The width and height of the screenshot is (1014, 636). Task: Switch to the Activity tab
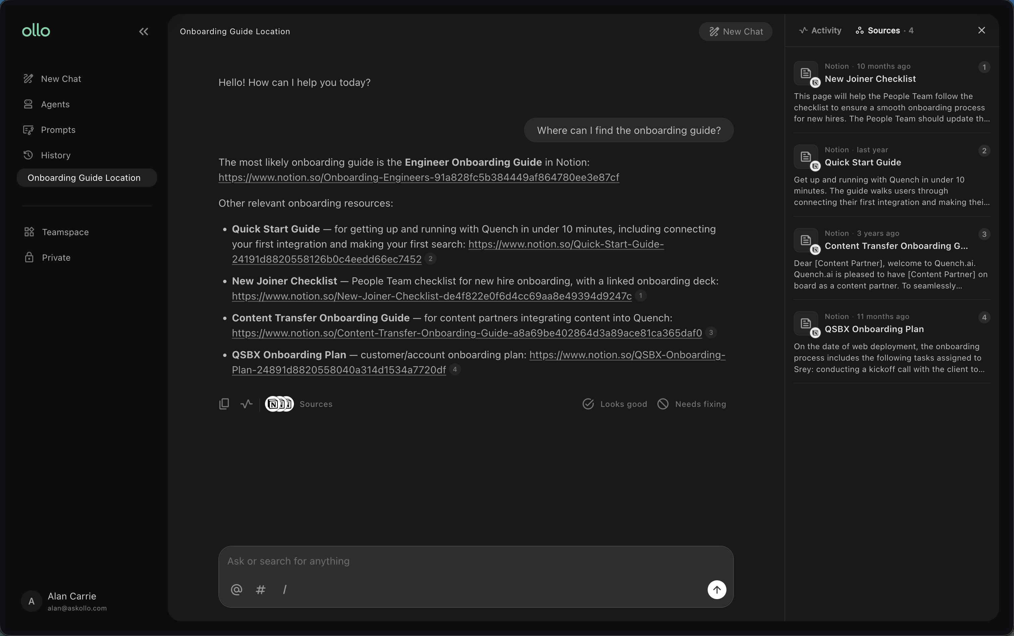[x=820, y=30]
